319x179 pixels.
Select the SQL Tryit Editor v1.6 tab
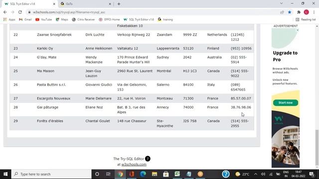(29, 4)
